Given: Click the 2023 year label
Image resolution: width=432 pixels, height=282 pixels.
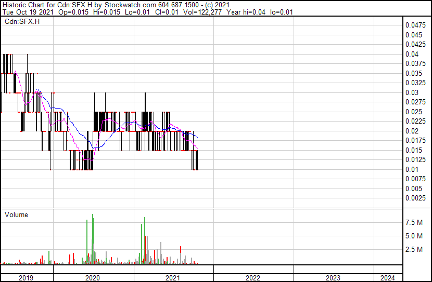Looking at the screenshot, I should [x=333, y=278].
